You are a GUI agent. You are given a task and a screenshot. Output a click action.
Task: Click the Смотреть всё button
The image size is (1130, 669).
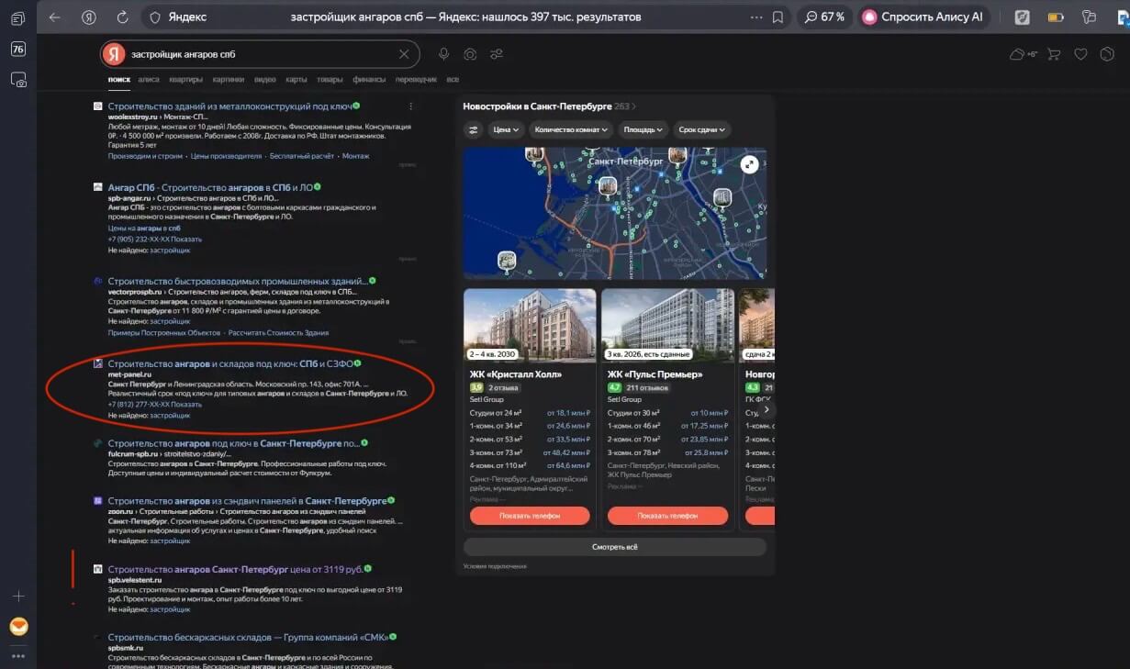pyautogui.click(x=614, y=547)
